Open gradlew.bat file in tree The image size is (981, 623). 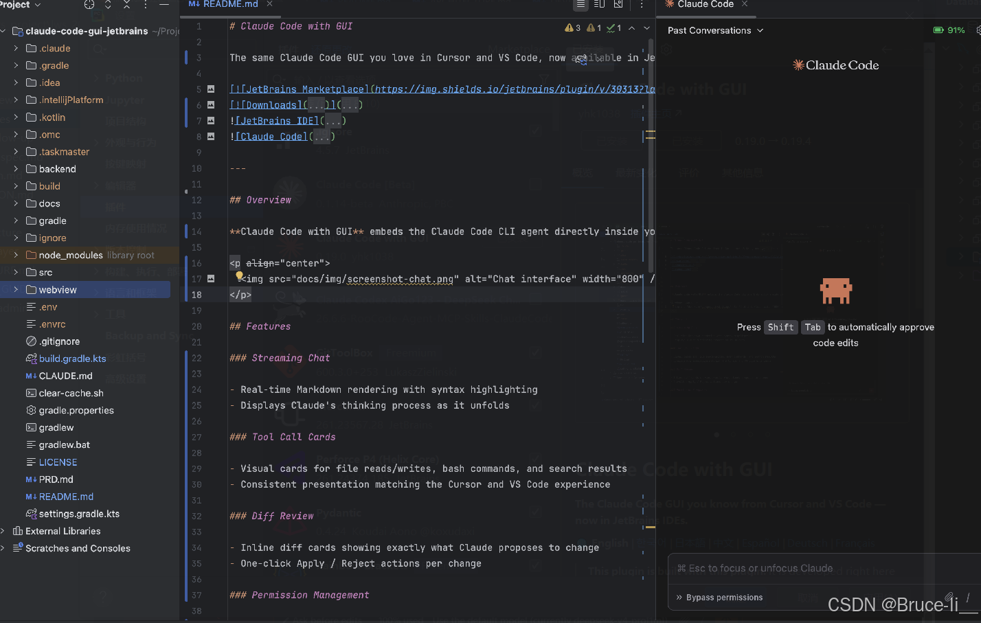click(64, 444)
